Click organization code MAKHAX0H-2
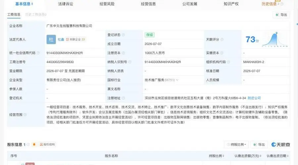This screenshot has width=298, height=165. pyautogui.click(x=254, y=62)
